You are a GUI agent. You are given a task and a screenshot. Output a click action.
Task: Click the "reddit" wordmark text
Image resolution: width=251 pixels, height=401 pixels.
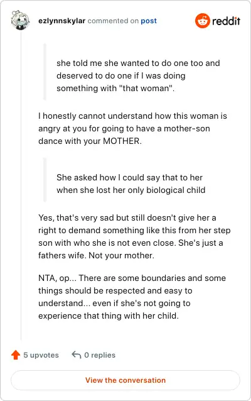[227, 21]
